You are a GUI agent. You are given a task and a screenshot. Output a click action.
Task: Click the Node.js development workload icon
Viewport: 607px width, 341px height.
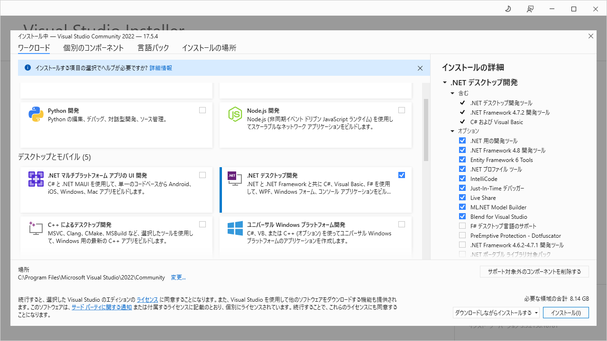pyautogui.click(x=235, y=114)
